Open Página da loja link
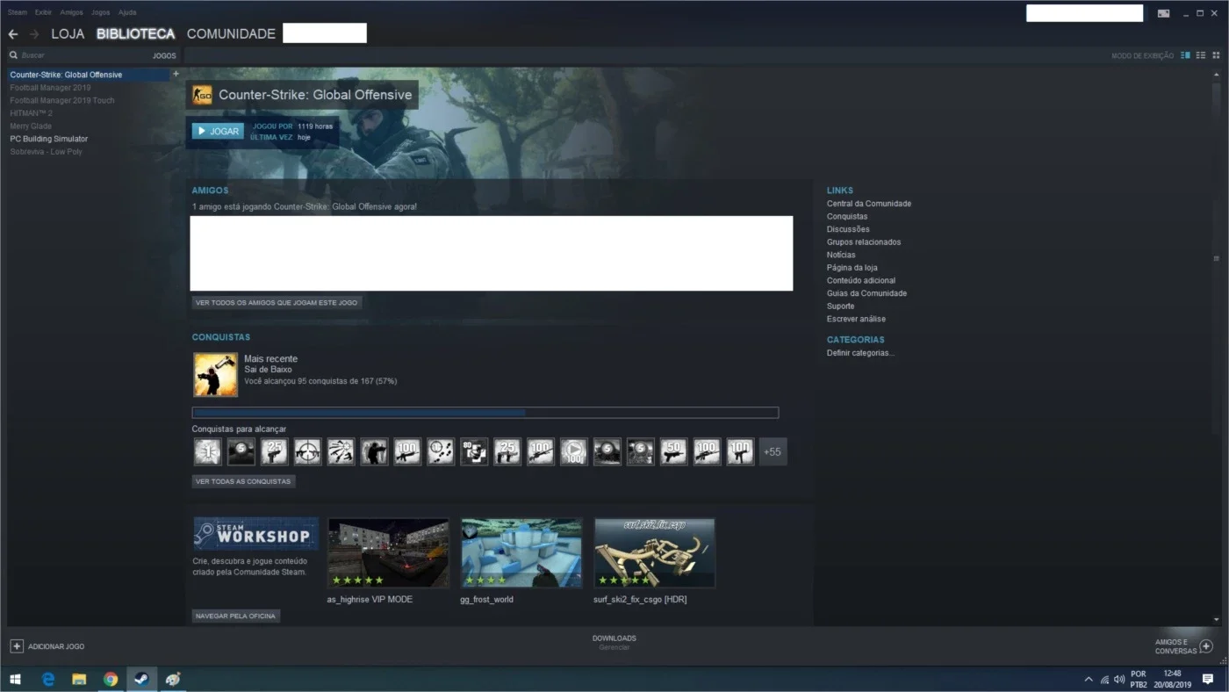Viewport: 1229px width, 692px height. point(852,268)
